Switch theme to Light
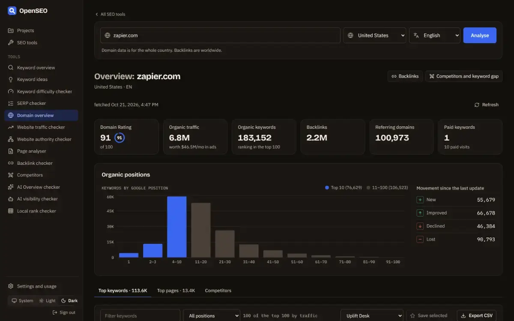 pos(47,300)
